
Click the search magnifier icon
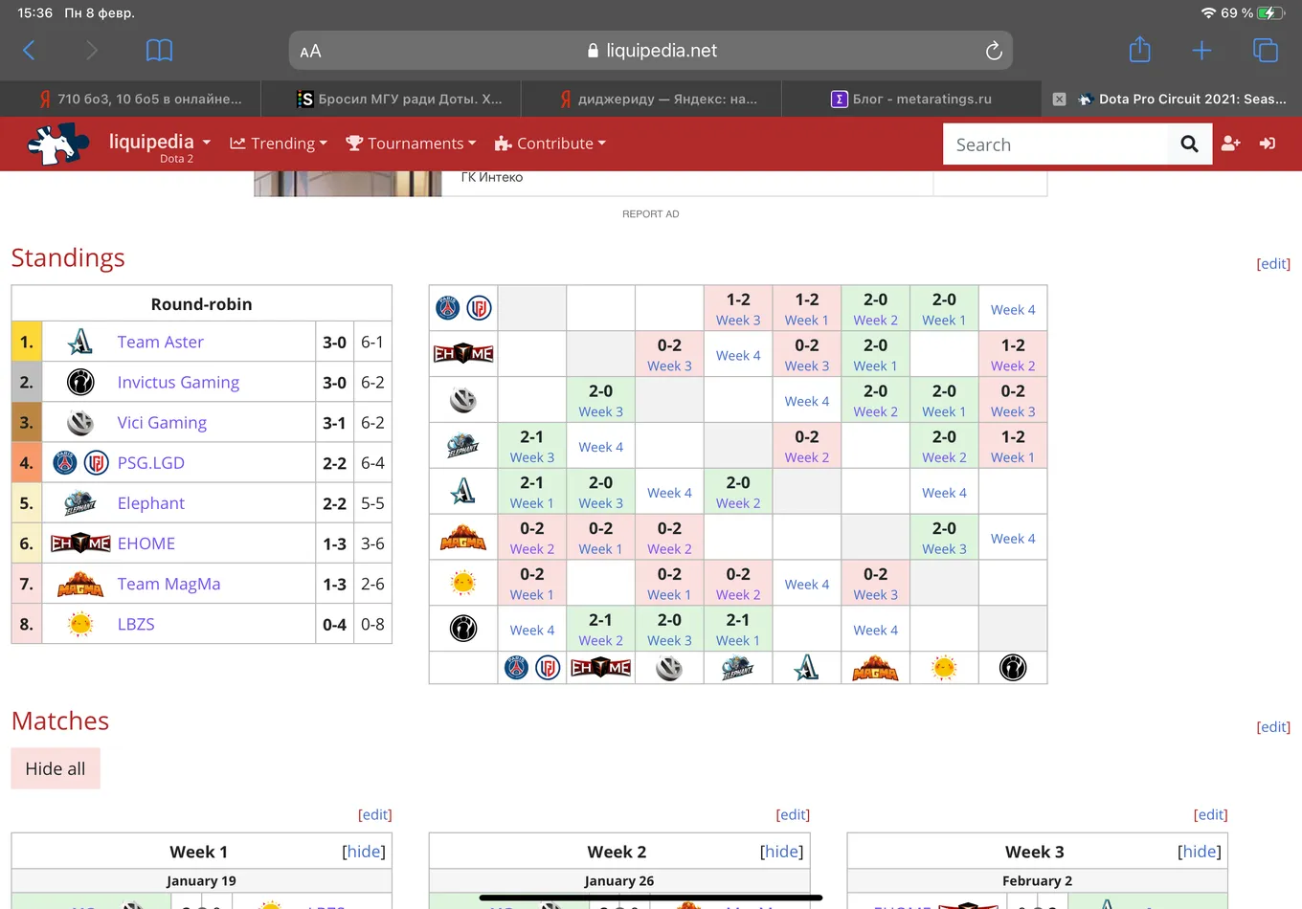[1189, 144]
